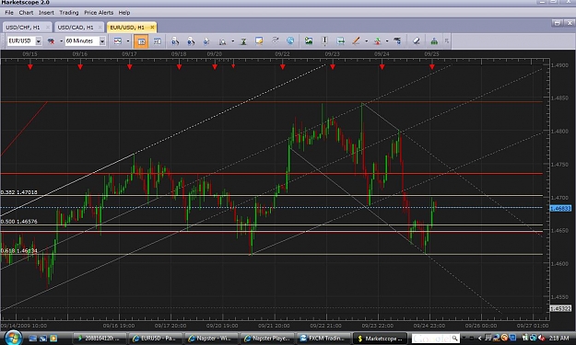Open the Help menu
576x345 pixels.
point(124,13)
